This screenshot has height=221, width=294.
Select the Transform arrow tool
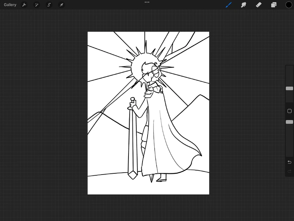(x=62, y=5)
